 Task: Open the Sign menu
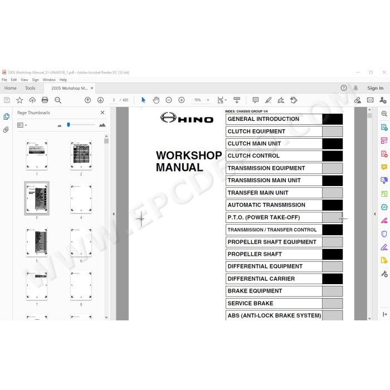tap(35, 80)
